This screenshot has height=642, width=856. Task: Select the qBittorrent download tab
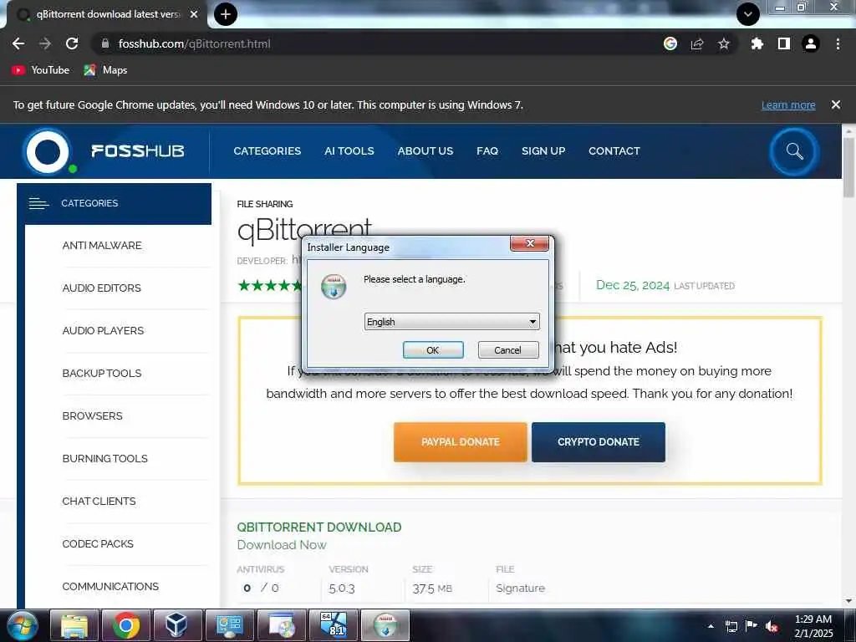(104, 14)
